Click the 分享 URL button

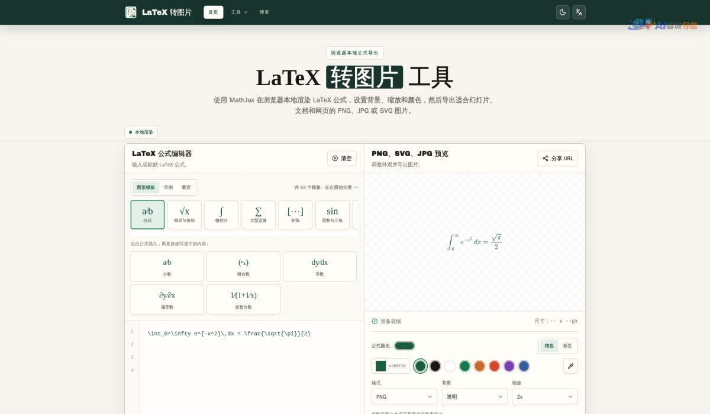[557, 159]
